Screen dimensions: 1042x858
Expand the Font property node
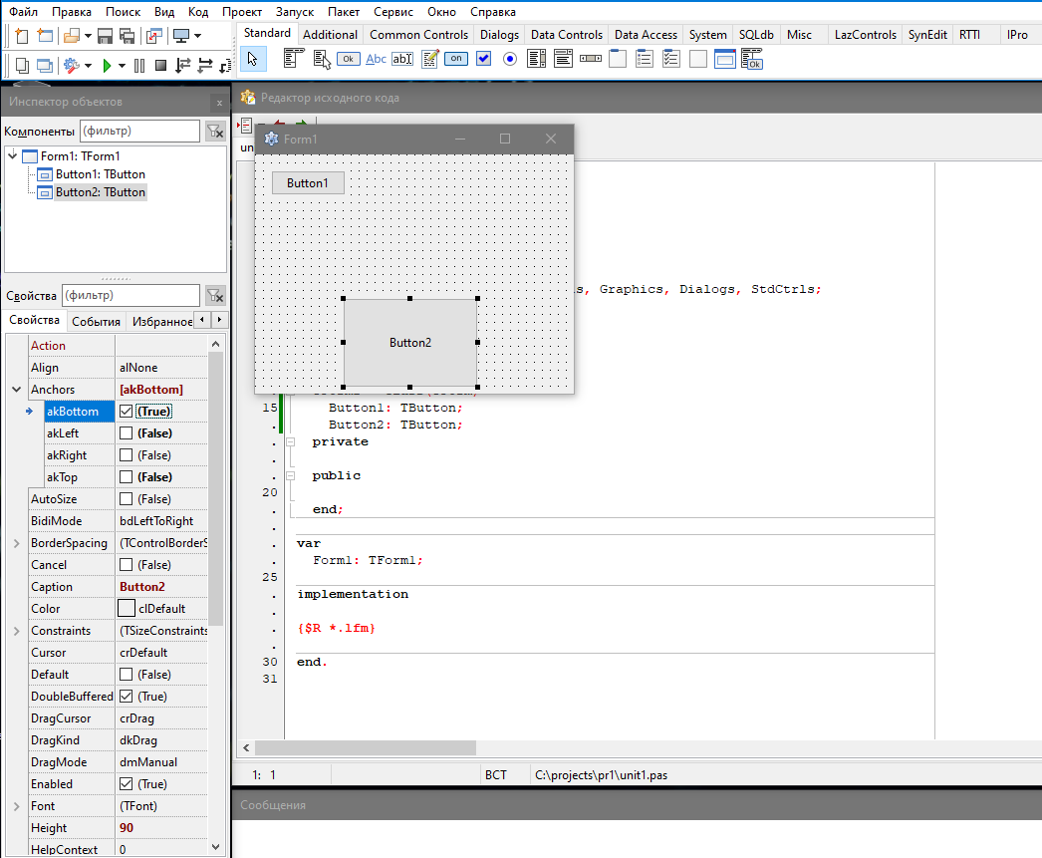click(x=16, y=806)
